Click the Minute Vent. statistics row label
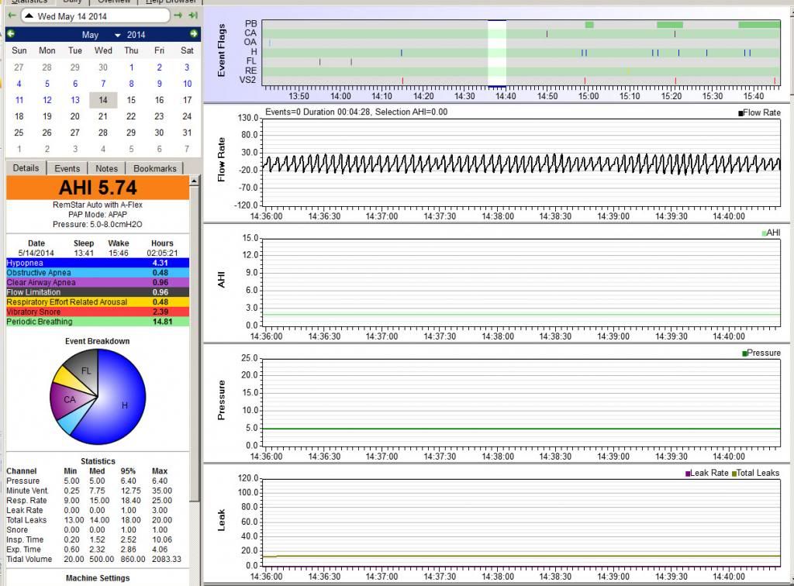The width and height of the screenshot is (794, 586). [27, 491]
